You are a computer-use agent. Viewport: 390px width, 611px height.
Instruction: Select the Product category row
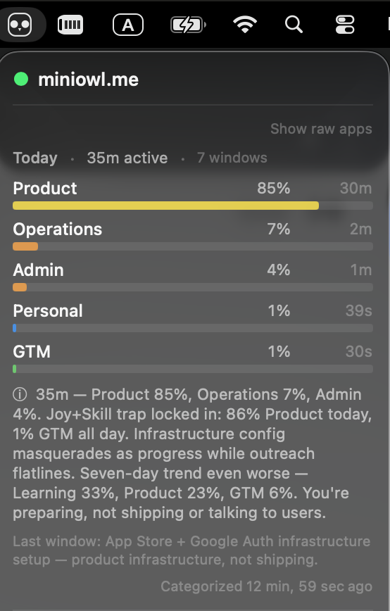193,195
